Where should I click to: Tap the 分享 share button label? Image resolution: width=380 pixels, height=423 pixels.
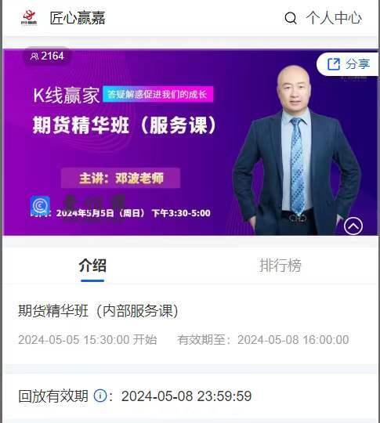(x=357, y=64)
